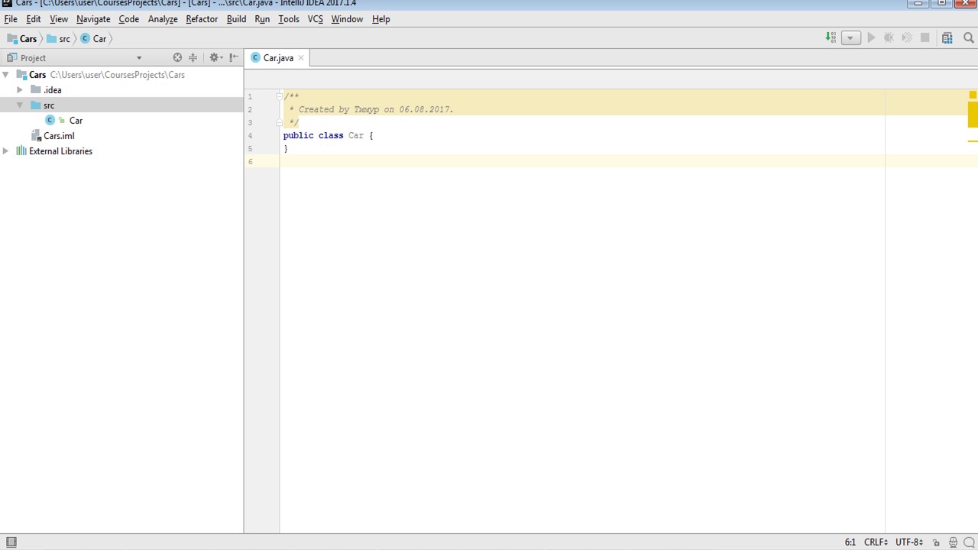This screenshot has height=550, width=978.
Task: Click the CRLF line separator selector
Action: (876, 542)
